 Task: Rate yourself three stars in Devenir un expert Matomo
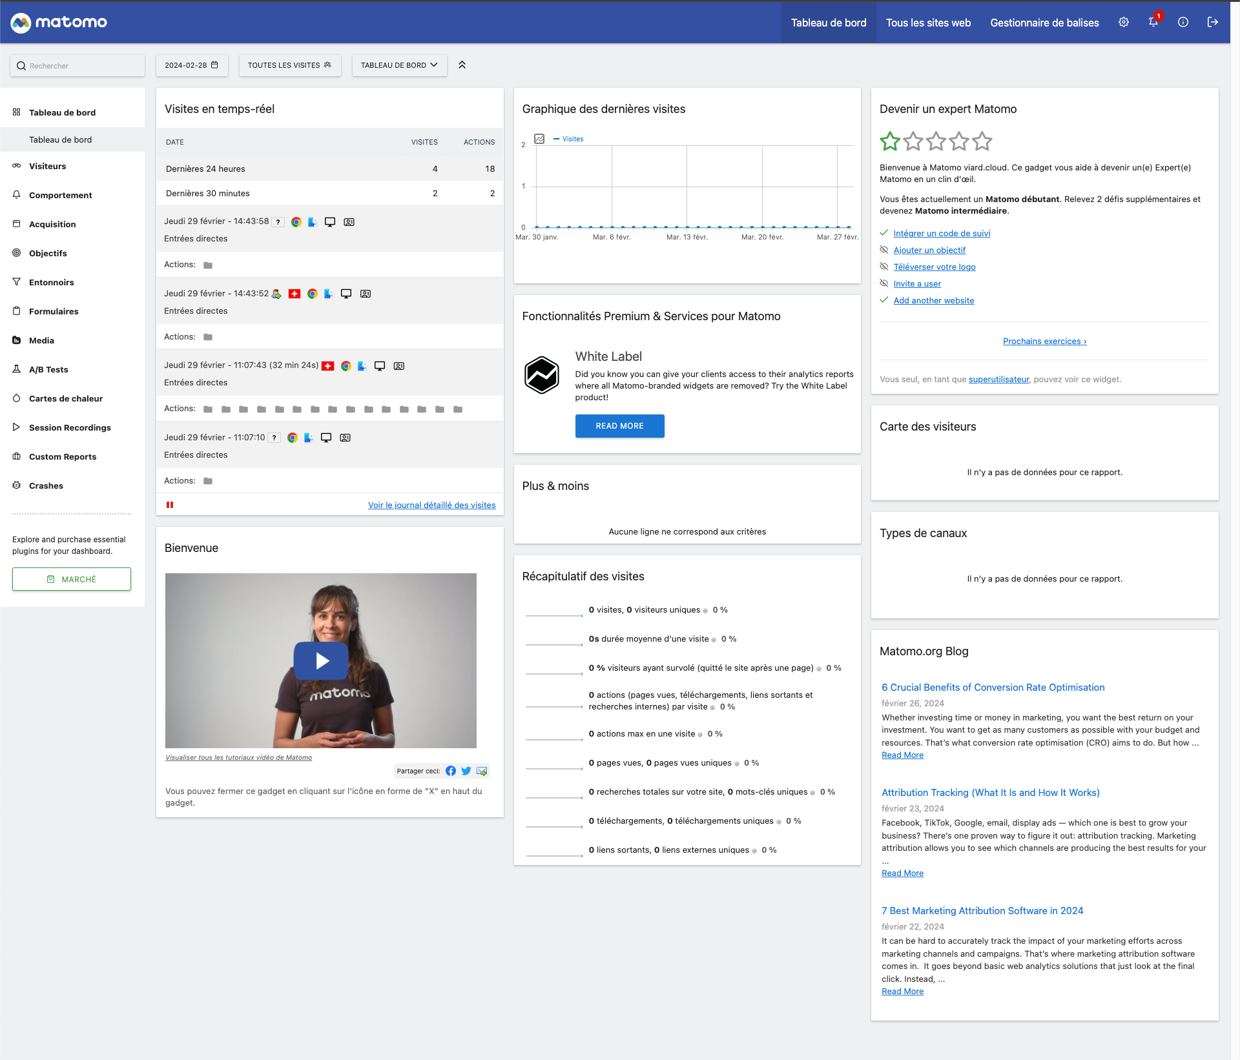pyautogui.click(x=936, y=141)
